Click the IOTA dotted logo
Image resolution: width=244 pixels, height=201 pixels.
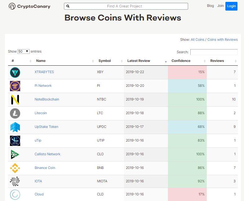pyautogui.click(x=15, y=181)
